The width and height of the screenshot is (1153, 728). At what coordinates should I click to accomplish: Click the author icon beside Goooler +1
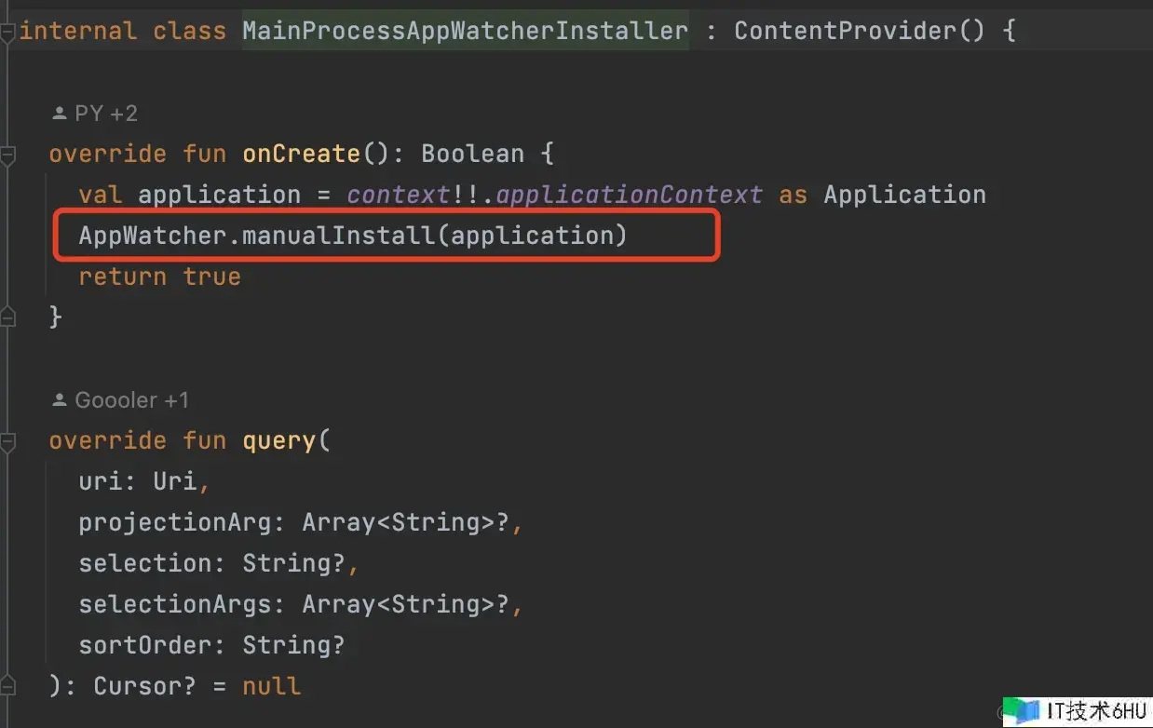[x=60, y=400]
